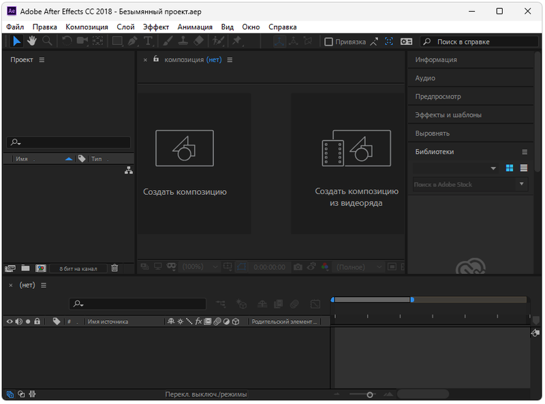
Task: Open the project flowchart view icon
Action: tap(129, 170)
